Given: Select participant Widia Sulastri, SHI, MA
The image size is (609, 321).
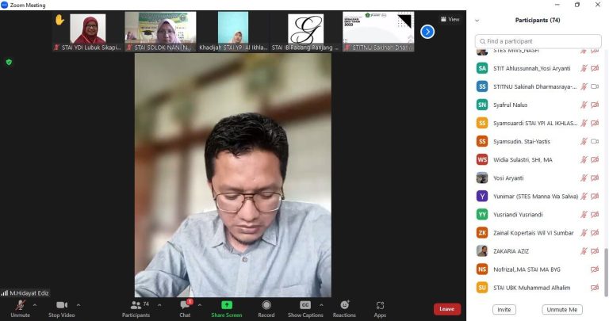Looking at the screenshot, I should tap(538, 159).
